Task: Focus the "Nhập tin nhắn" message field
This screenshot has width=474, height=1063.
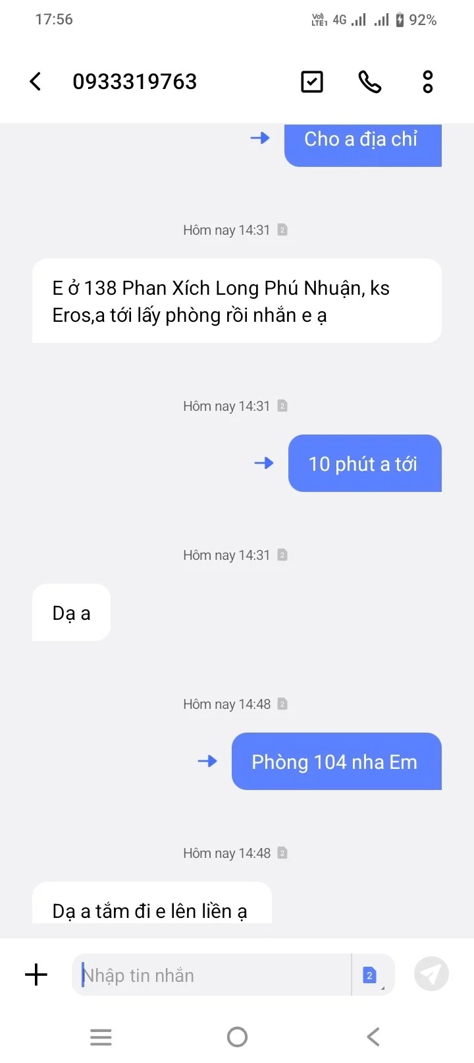Action: click(211, 975)
